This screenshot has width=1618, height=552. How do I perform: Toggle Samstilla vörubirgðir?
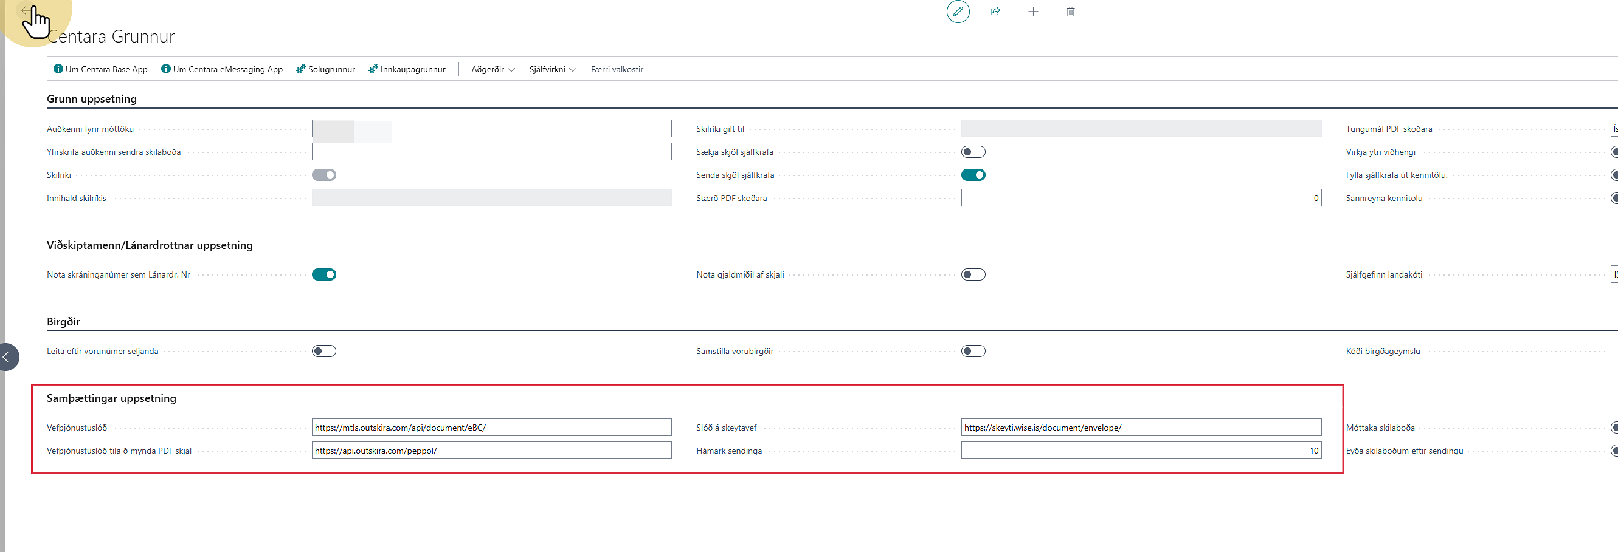click(x=973, y=351)
